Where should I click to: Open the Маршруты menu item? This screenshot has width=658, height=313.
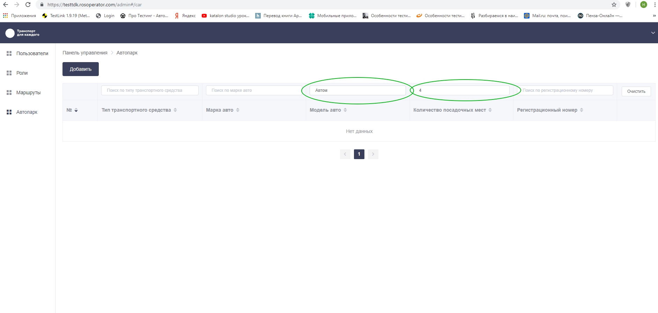[x=28, y=92]
